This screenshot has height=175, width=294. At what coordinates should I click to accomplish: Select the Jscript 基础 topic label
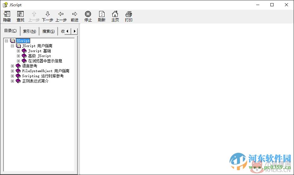click(40, 51)
